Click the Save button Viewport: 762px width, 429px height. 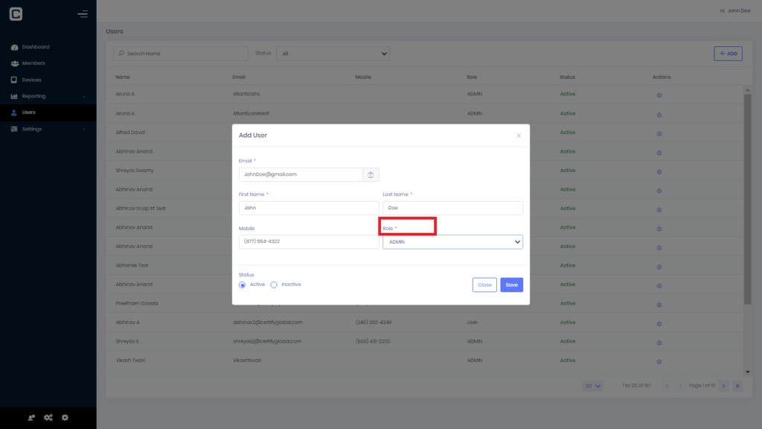(x=511, y=284)
